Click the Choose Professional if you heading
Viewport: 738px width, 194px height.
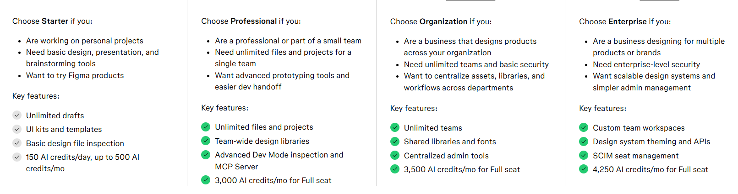click(x=251, y=21)
